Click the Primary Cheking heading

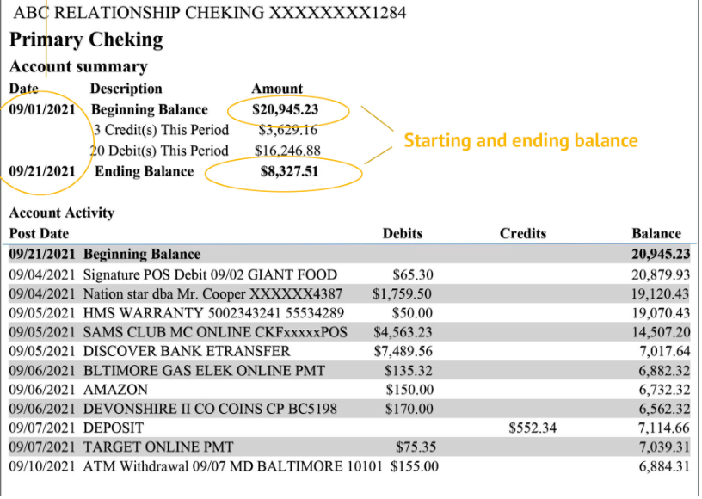86,40
